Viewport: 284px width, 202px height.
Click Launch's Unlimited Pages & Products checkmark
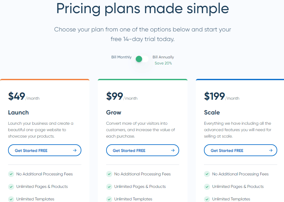[x=11, y=187]
